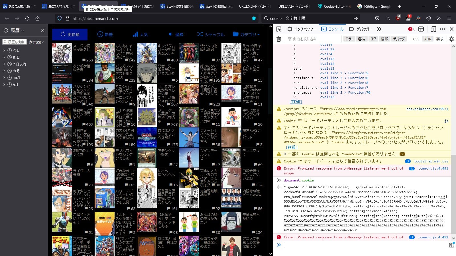Open the 表示(W) view dropdown
This screenshot has width=456, height=256.
[36, 42]
